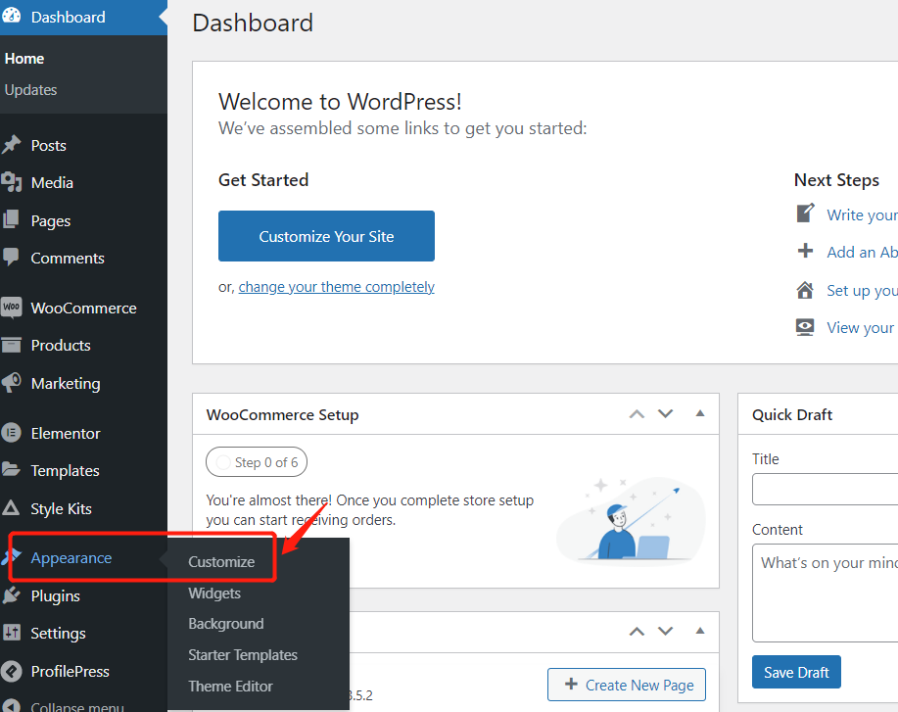Focus the Quick Draft Title field

click(825, 489)
